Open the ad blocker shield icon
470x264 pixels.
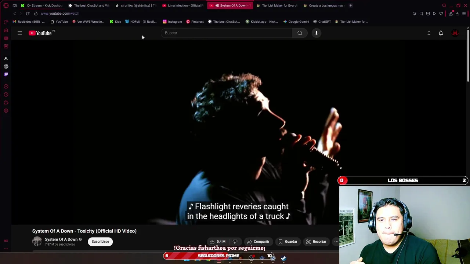tap(428, 14)
